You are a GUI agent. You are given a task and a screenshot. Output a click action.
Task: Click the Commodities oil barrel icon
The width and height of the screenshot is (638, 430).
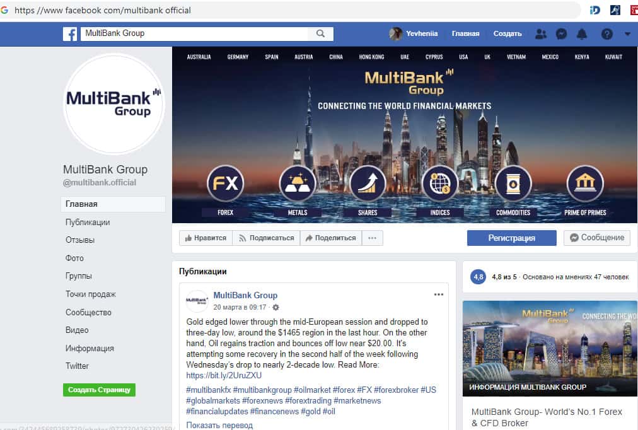tap(513, 183)
